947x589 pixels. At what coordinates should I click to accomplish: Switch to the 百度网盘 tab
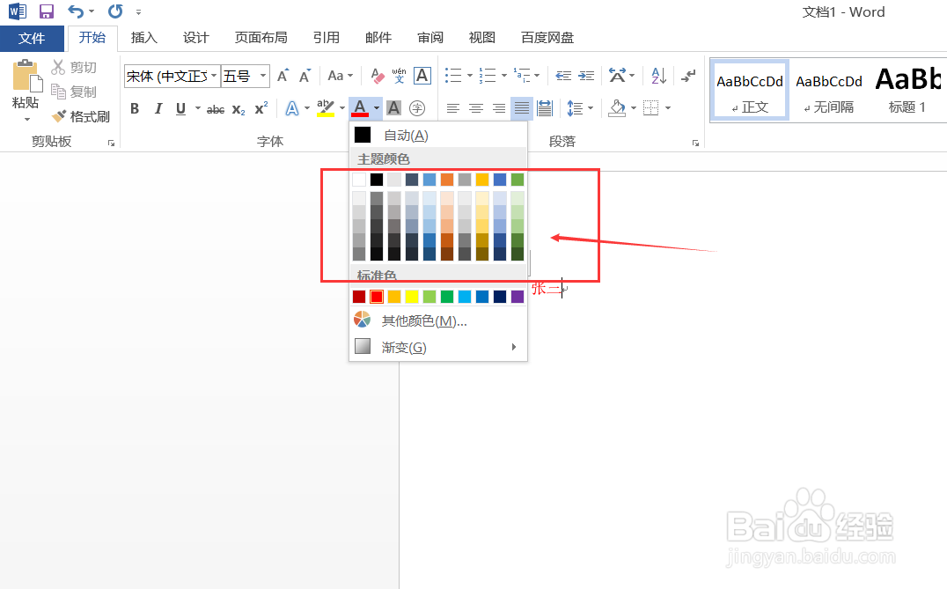point(547,38)
